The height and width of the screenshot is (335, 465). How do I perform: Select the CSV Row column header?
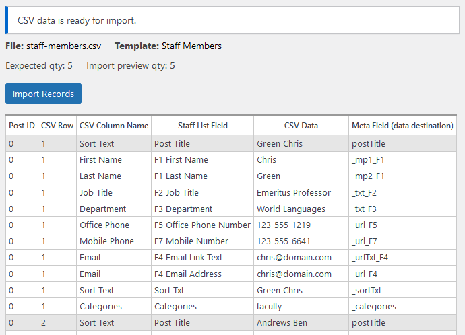57,126
